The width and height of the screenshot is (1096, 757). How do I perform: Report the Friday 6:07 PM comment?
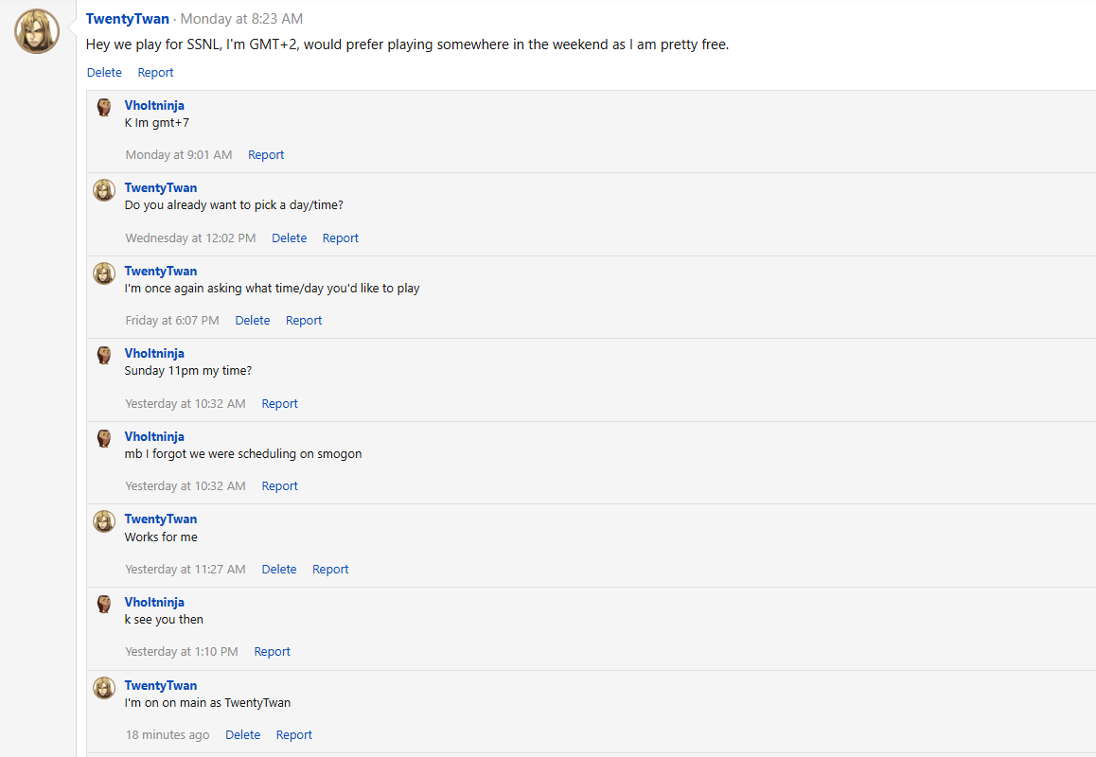304,321
